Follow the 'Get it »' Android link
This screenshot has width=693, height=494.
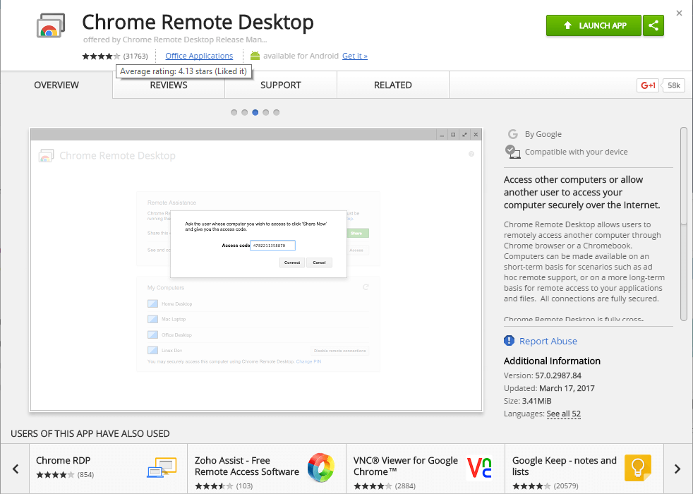point(355,56)
